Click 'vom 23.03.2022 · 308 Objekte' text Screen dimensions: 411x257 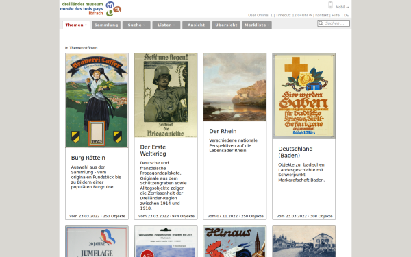click(305, 216)
